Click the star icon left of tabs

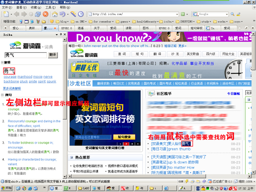(x=5, y=28)
